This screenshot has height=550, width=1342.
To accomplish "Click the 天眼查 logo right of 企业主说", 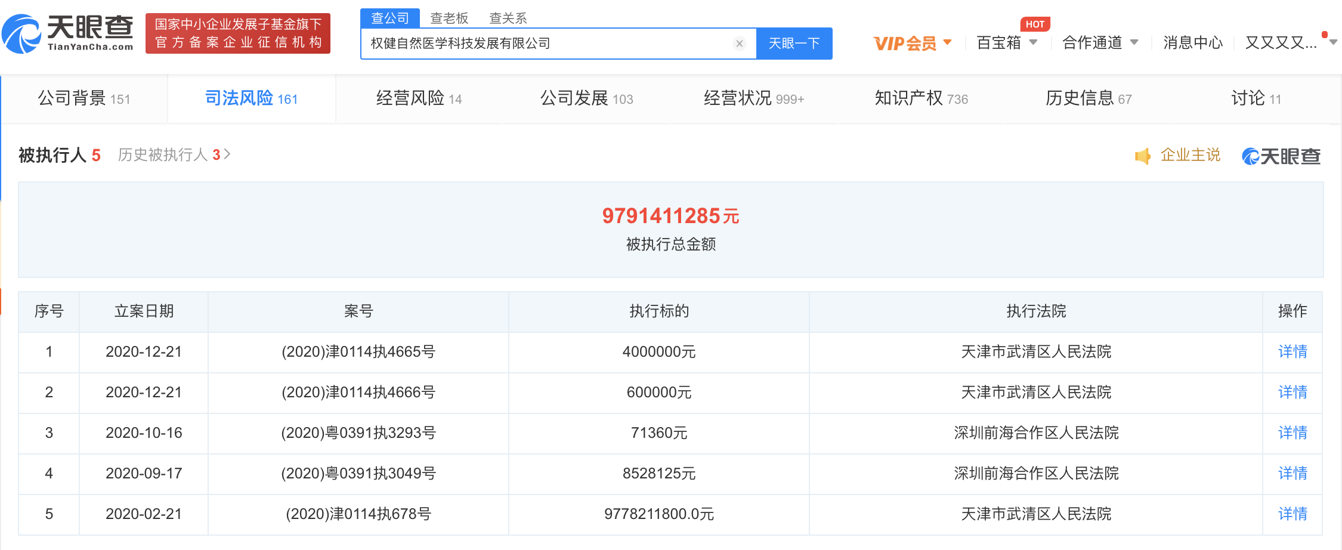I will coord(1281,156).
